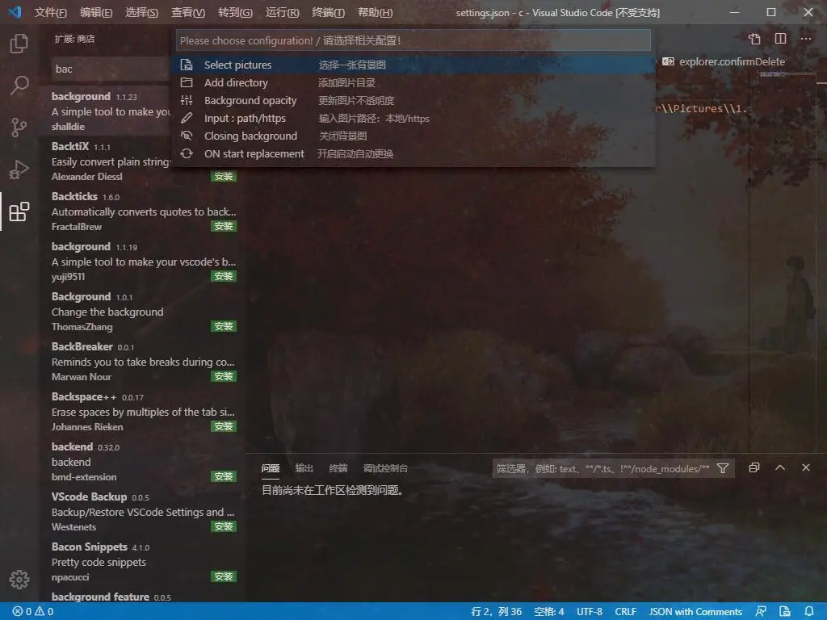Choose ON start replacement option
Viewport: 827px width, 620px height.
pos(413,154)
